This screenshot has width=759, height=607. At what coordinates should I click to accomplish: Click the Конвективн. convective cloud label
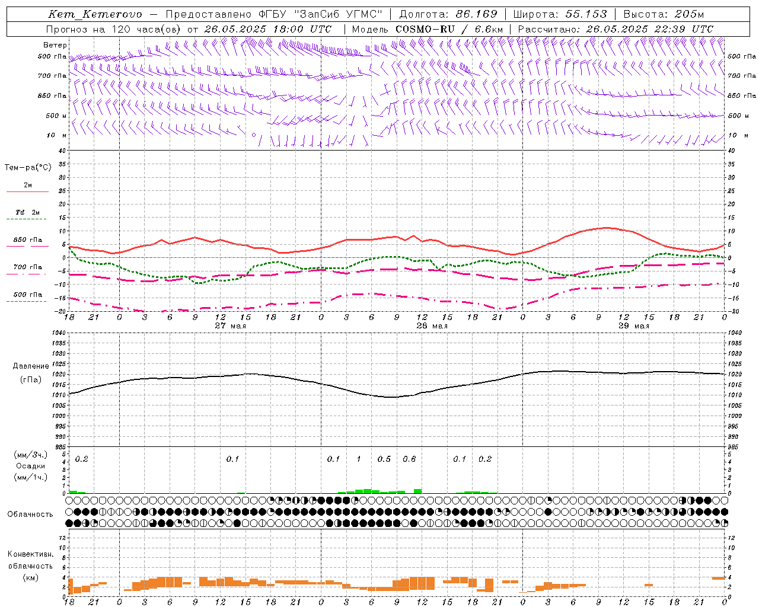coord(30,554)
